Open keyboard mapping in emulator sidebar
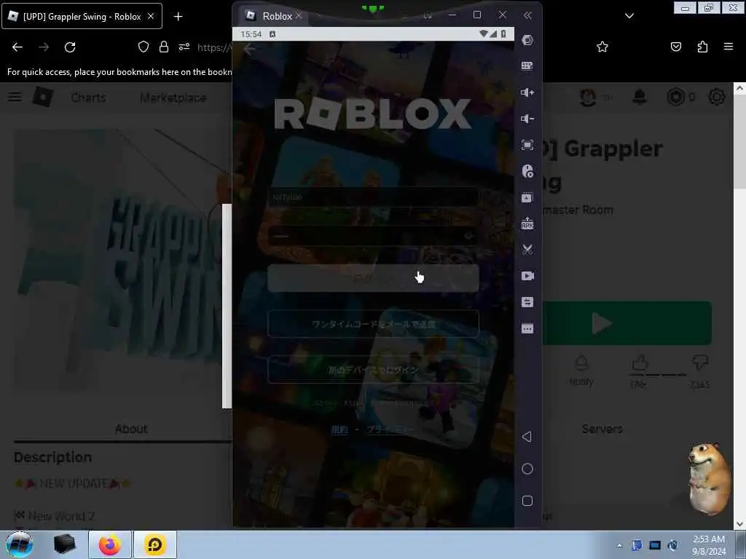The height and width of the screenshot is (559, 746). (527, 66)
